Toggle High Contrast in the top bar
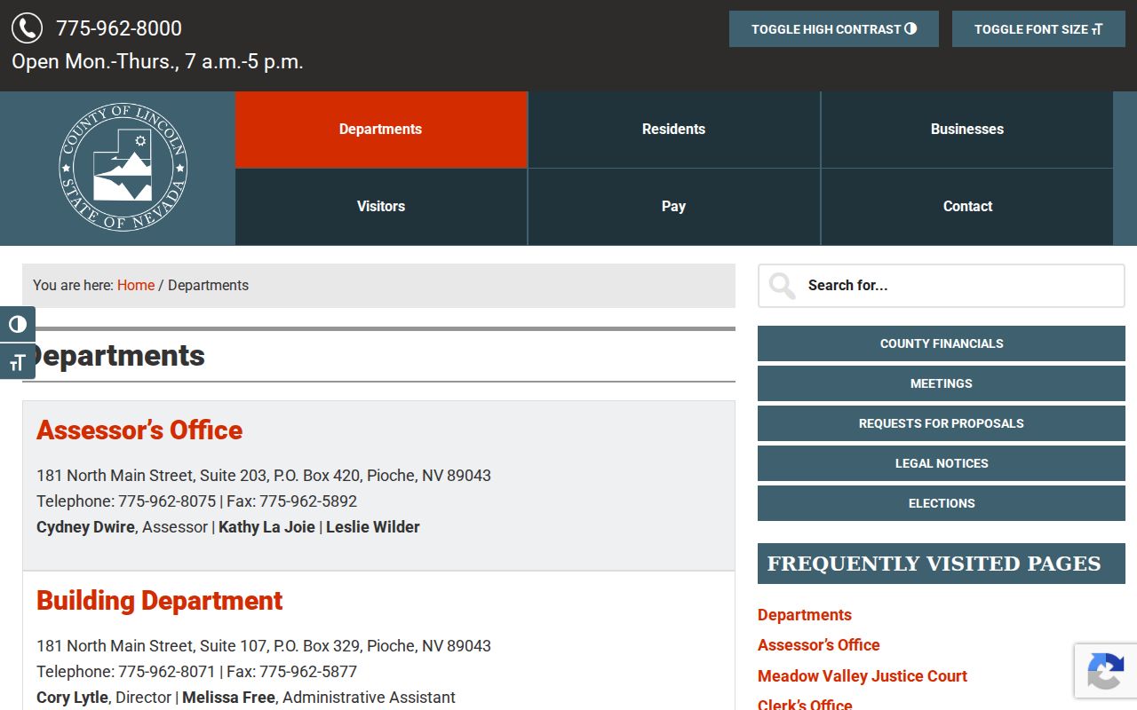 coord(834,29)
